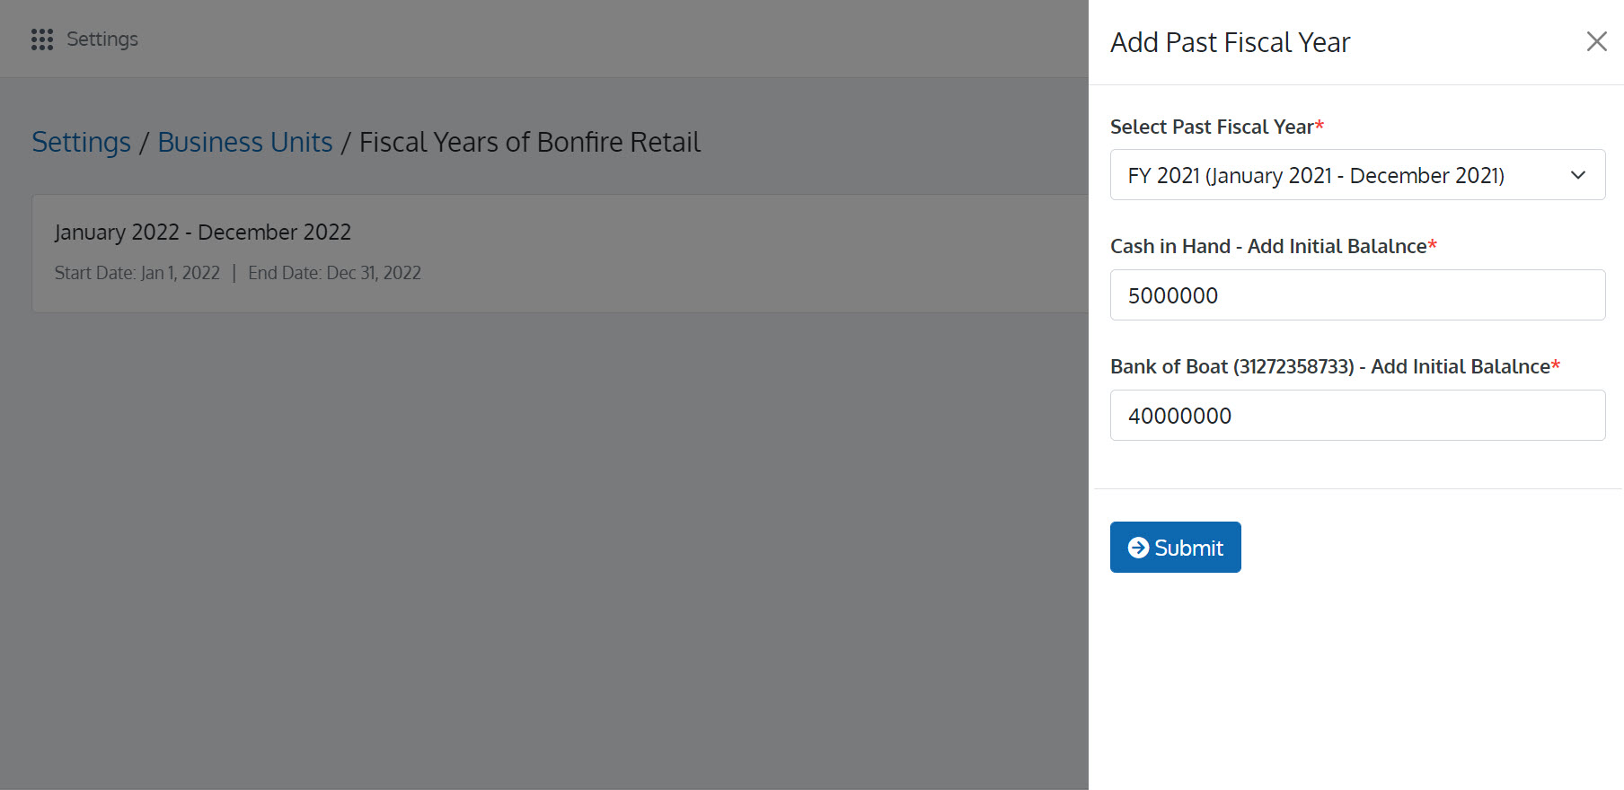1624x790 pixels.
Task: Close the Add Past Fiscal Year panel
Action: (1596, 41)
